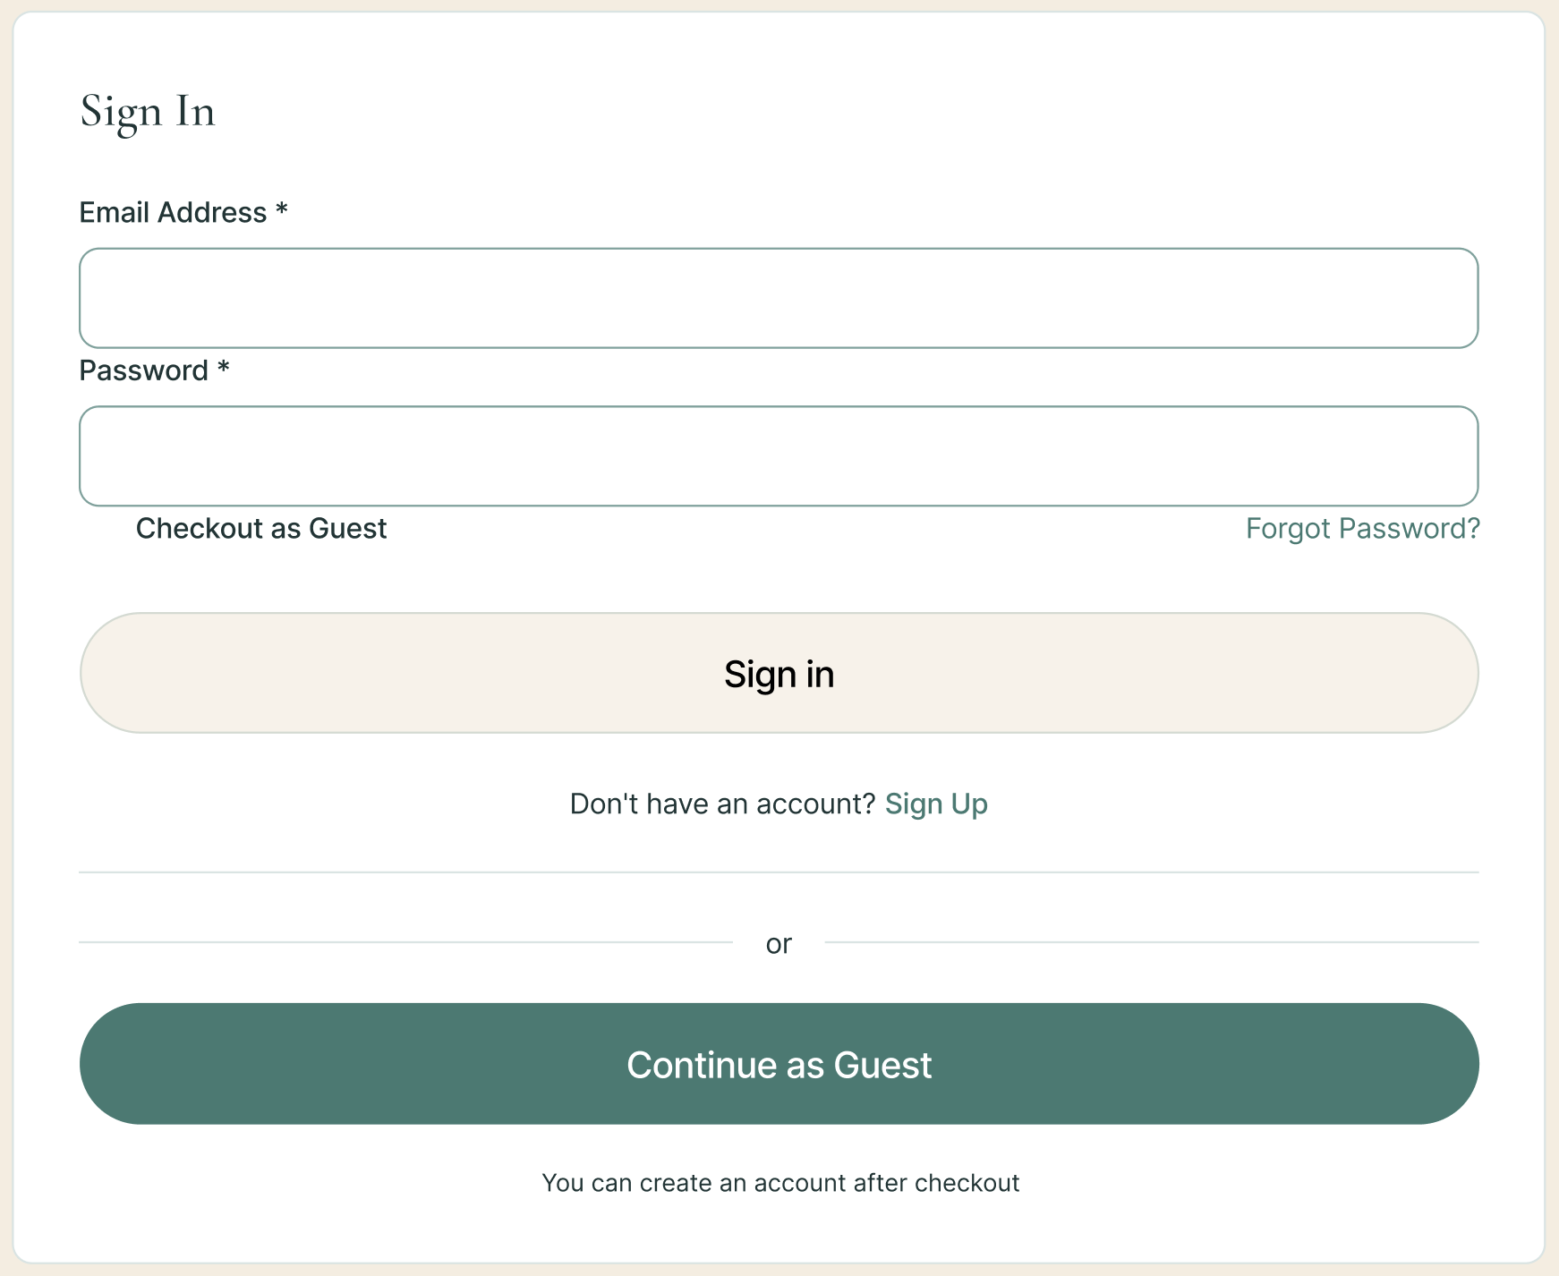The height and width of the screenshot is (1276, 1559).
Task: Click the Password label text
Action: 143,370
